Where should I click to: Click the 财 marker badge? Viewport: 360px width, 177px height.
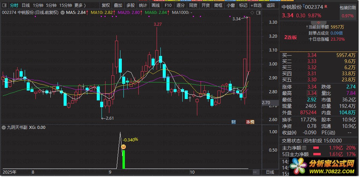coord(234,122)
